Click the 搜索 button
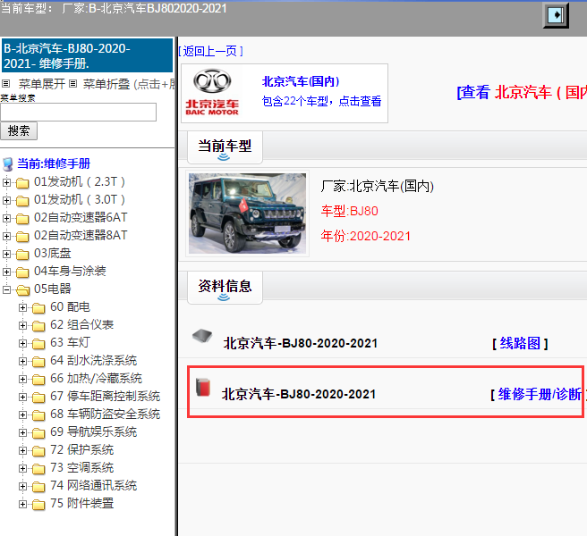This screenshot has width=587, height=536. [18, 130]
